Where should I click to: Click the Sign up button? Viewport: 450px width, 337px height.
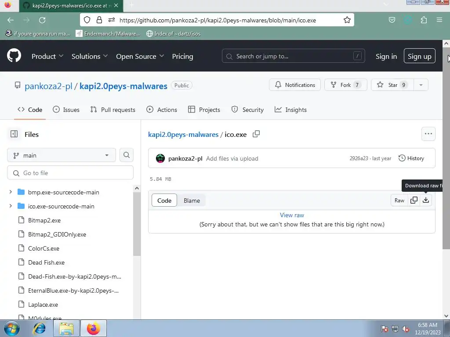point(419,56)
